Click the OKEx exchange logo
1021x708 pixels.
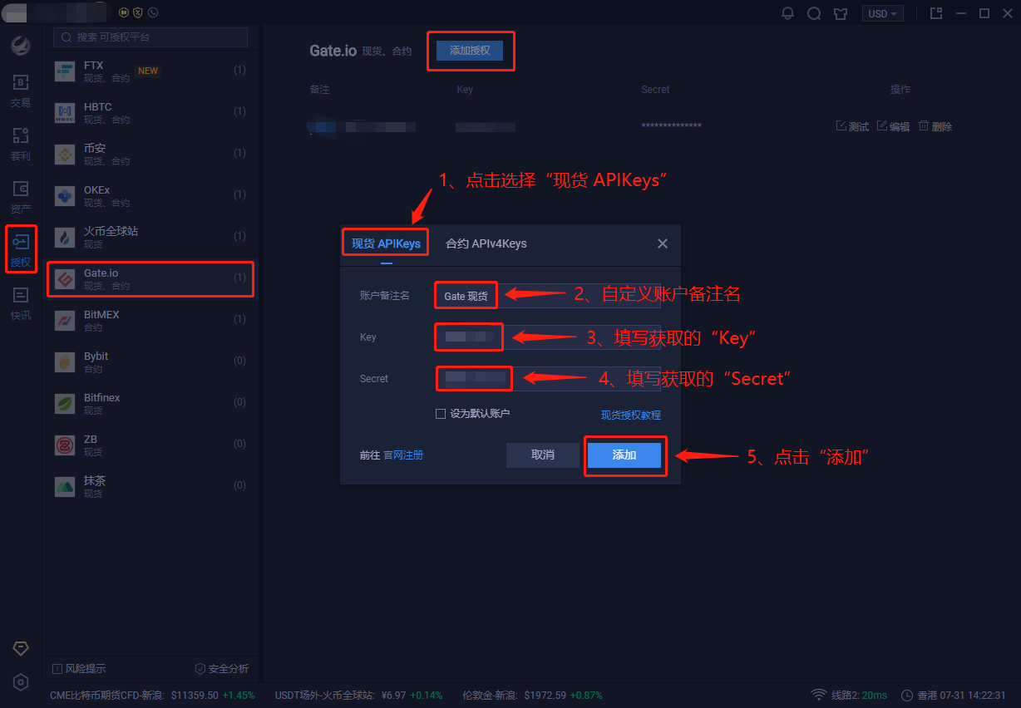point(65,196)
